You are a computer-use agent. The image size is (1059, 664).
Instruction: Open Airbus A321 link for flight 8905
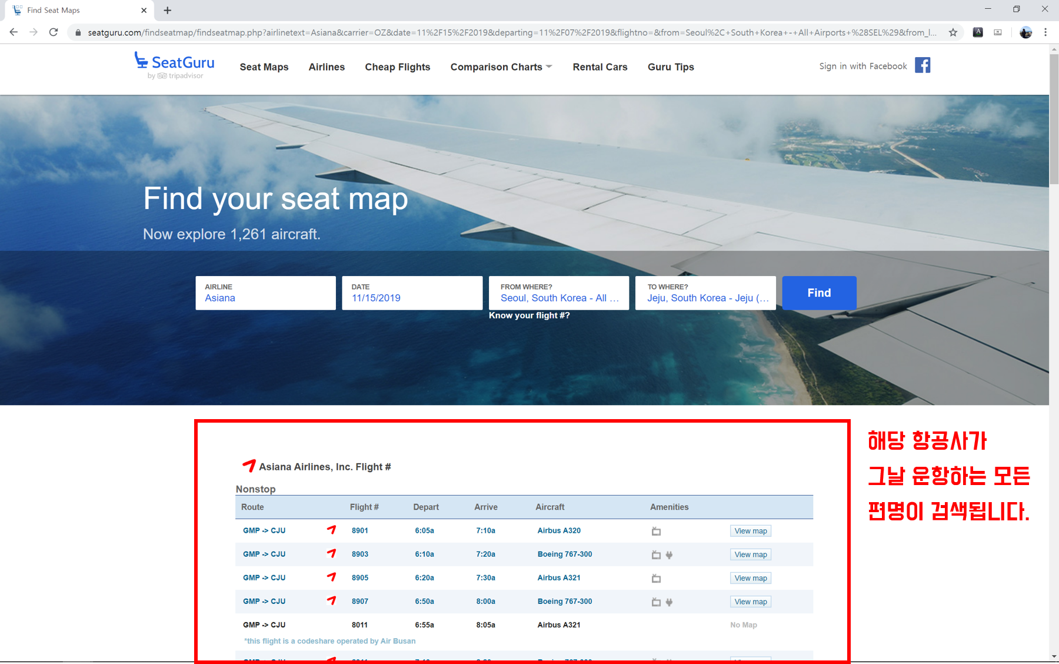(559, 577)
